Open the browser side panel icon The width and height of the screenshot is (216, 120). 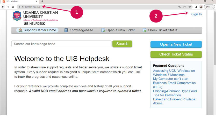click(196, 7)
